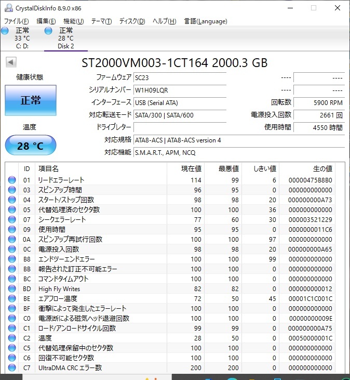The width and height of the screenshot is (350, 380).
Task: Click the transfer mode field SATA/300 | SATA/600
Action: tap(180, 115)
